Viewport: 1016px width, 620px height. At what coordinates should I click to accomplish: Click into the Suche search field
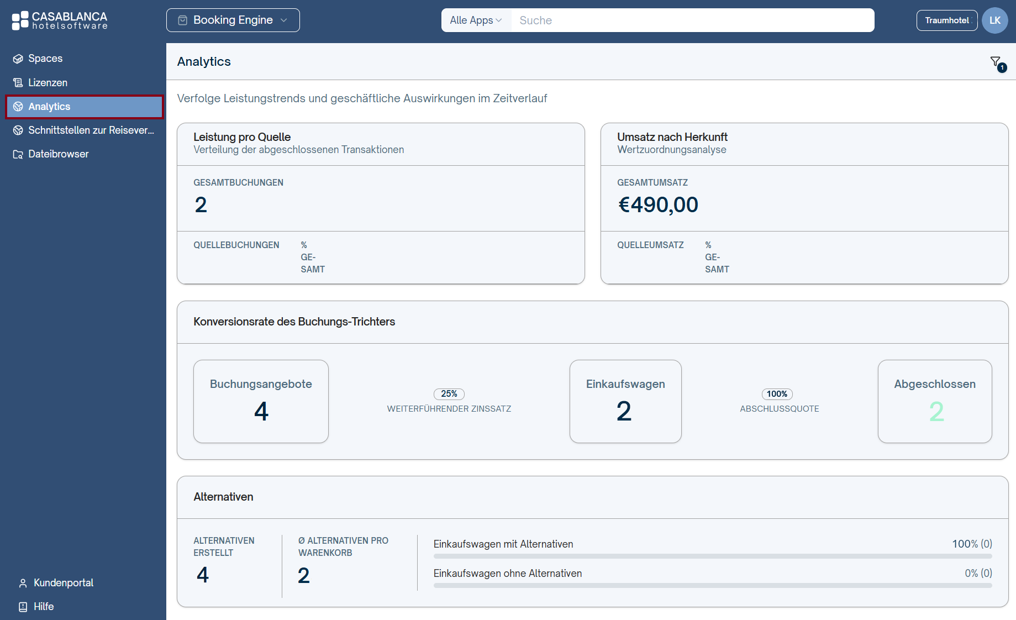click(693, 20)
